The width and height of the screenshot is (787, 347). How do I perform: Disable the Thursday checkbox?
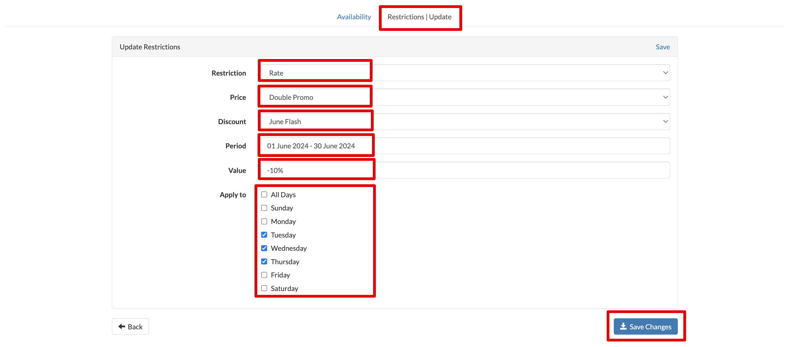pos(264,261)
